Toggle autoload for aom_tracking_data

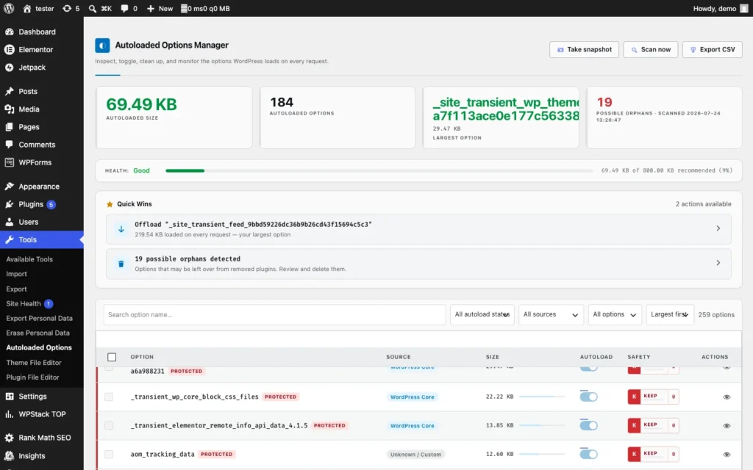pos(588,454)
